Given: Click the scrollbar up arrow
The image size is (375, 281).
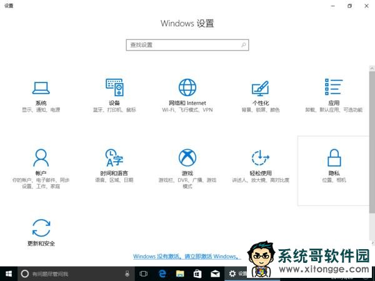Looking at the screenshot, I should click(x=372, y=68).
